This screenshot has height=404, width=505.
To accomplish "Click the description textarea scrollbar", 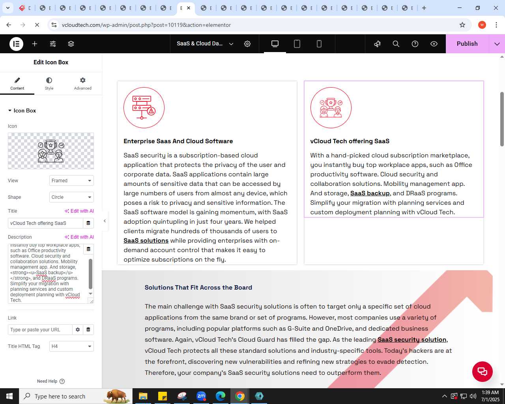I will tap(90, 273).
